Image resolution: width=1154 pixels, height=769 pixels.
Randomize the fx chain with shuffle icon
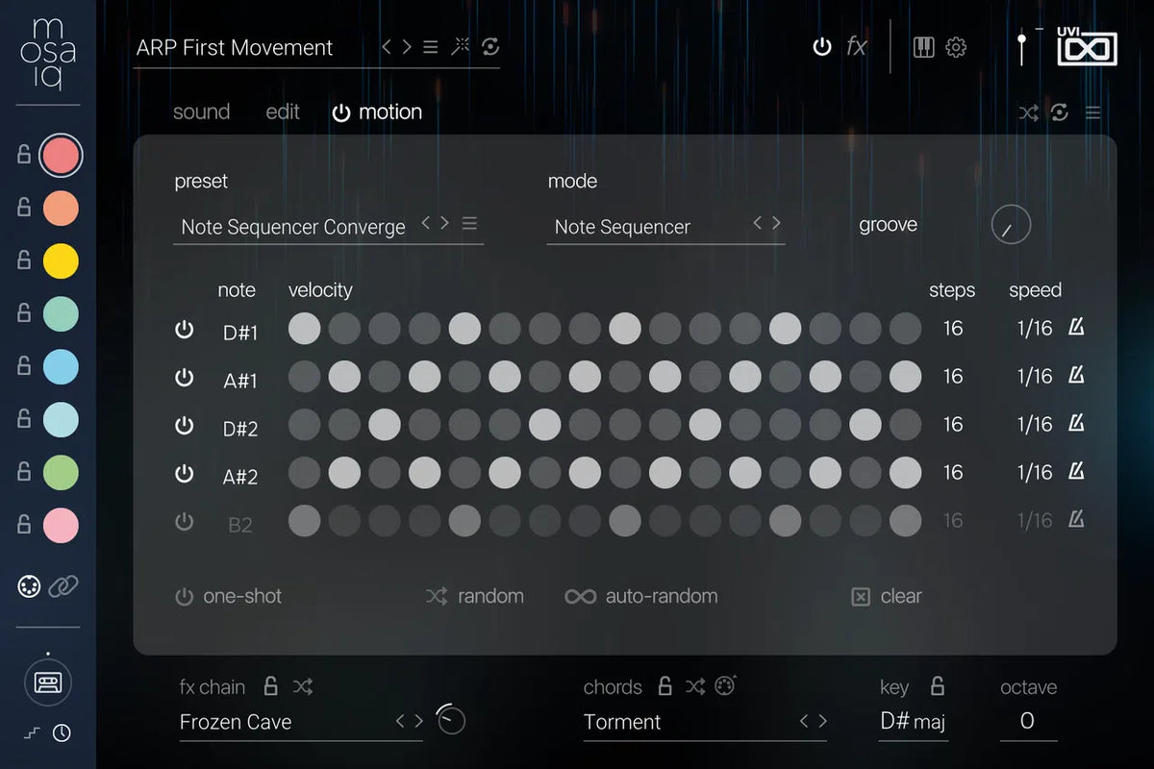tap(303, 686)
